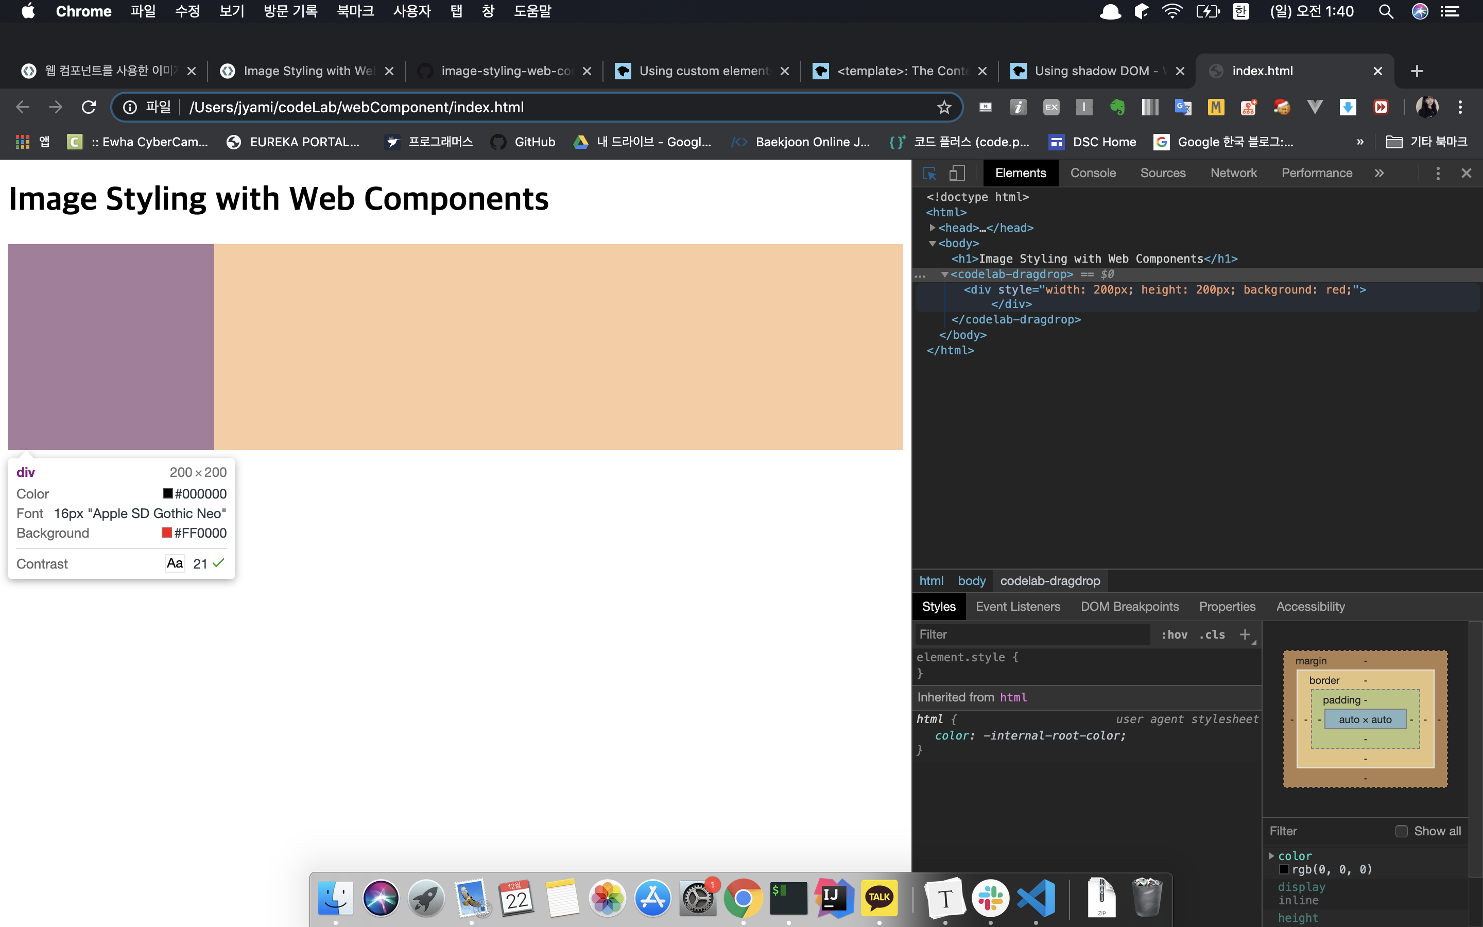Toggle the :hov element state panel
Screen dimensions: 1483x927
tap(1174, 634)
